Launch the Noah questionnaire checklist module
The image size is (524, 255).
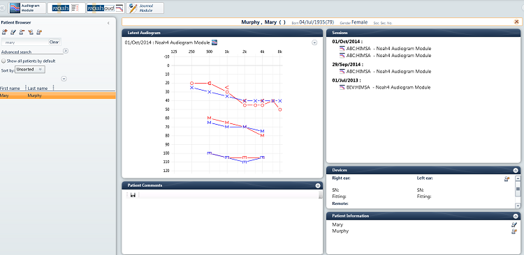coord(66,8)
